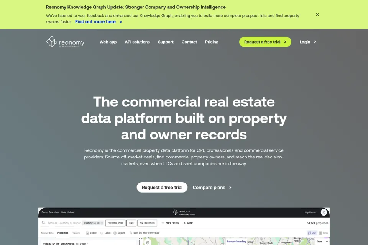Click the map layers icon
368x245 pixels.
148,243
